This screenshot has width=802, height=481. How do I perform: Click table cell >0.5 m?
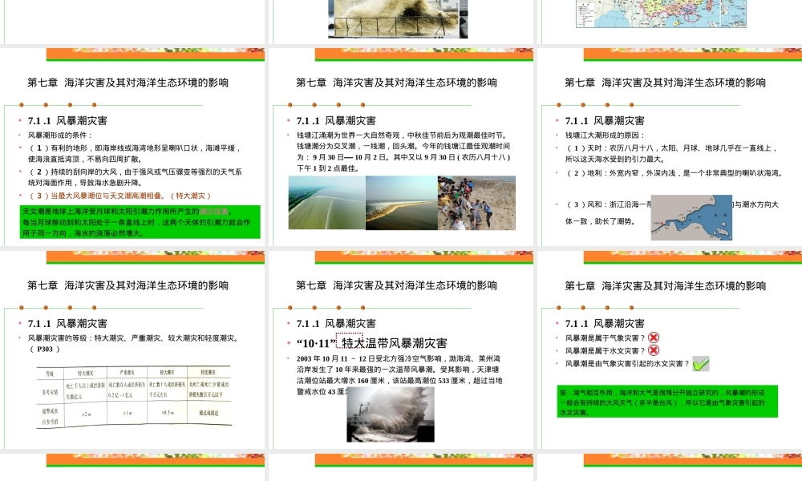click(x=168, y=413)
